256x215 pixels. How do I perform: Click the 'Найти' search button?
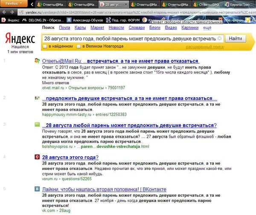pos(236,39)
